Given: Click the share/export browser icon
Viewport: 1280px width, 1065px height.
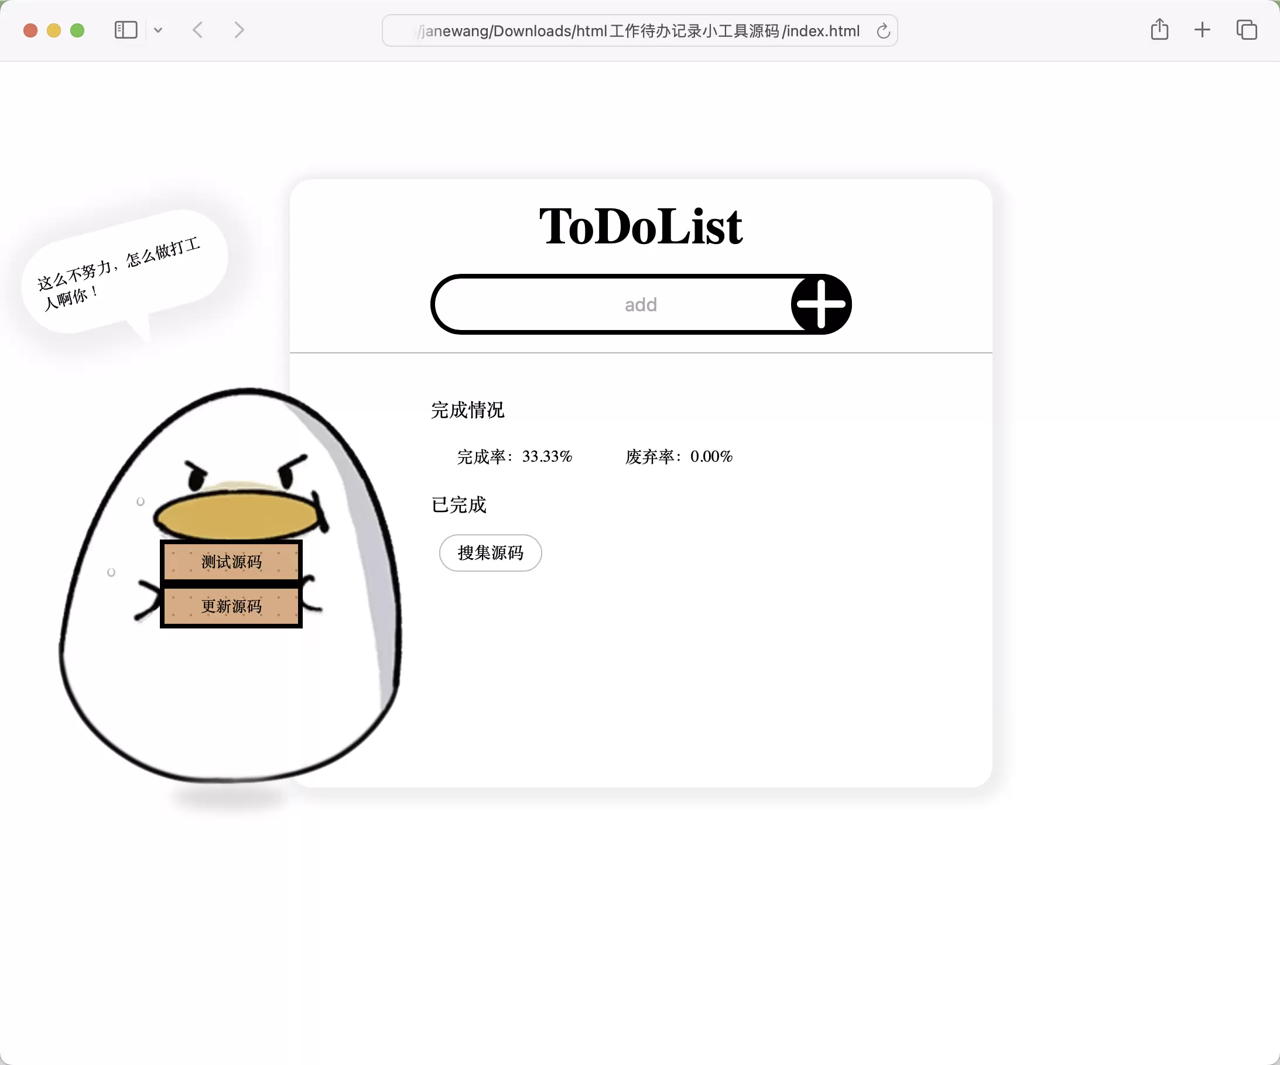Looking at the screenshot, I should pyautogui.click(x=1160, y=30).
